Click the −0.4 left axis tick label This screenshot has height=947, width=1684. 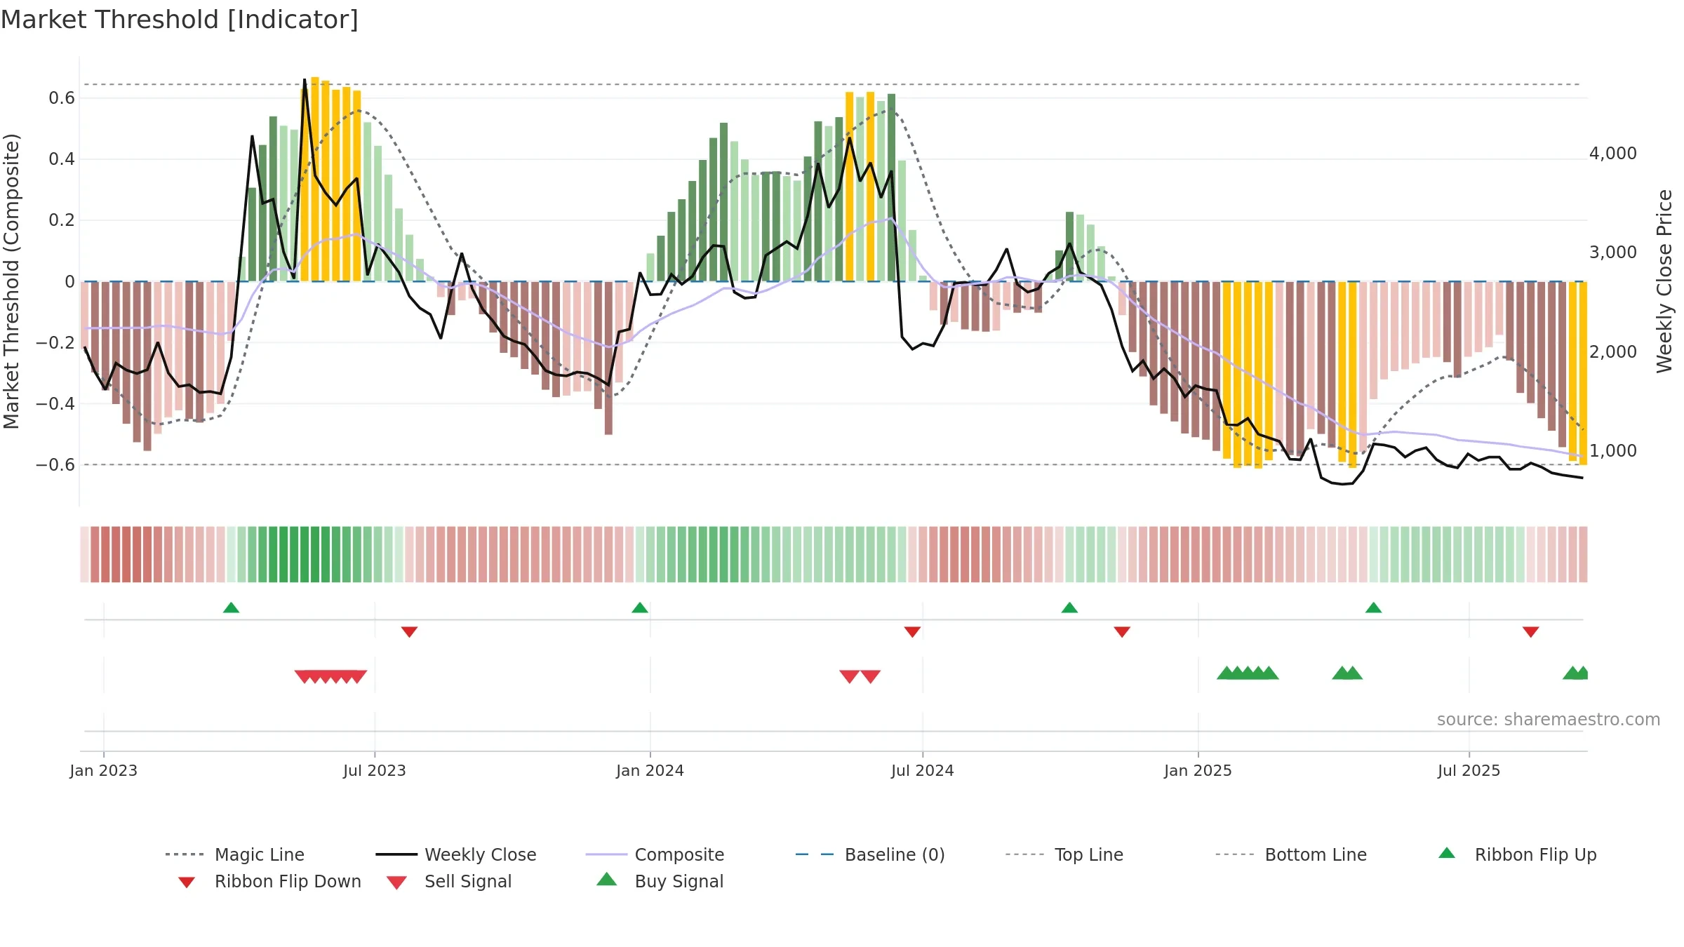click(55, 404)
